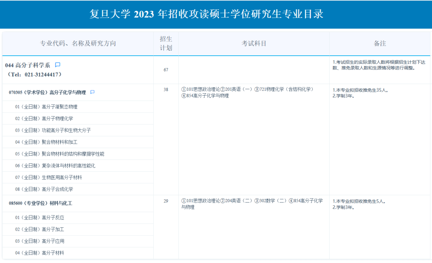Image resolution: width=432 pixels, height=263 pixels.
Task: Click direction 04 聚合物材料和加工
Action: pyautogui.click(x=46, y=142)
